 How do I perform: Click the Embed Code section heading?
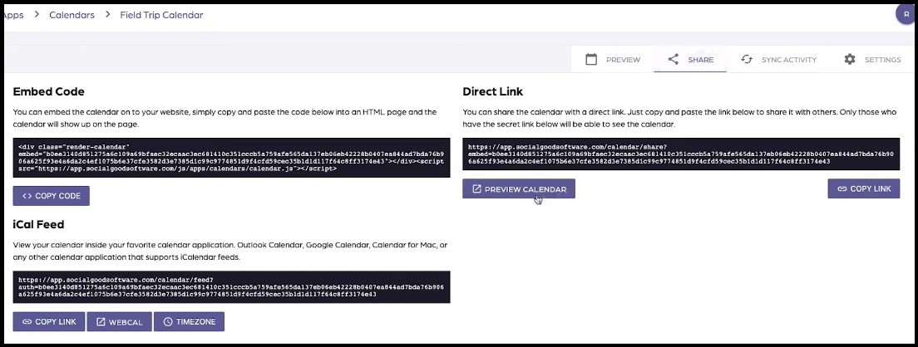(48, 91)
